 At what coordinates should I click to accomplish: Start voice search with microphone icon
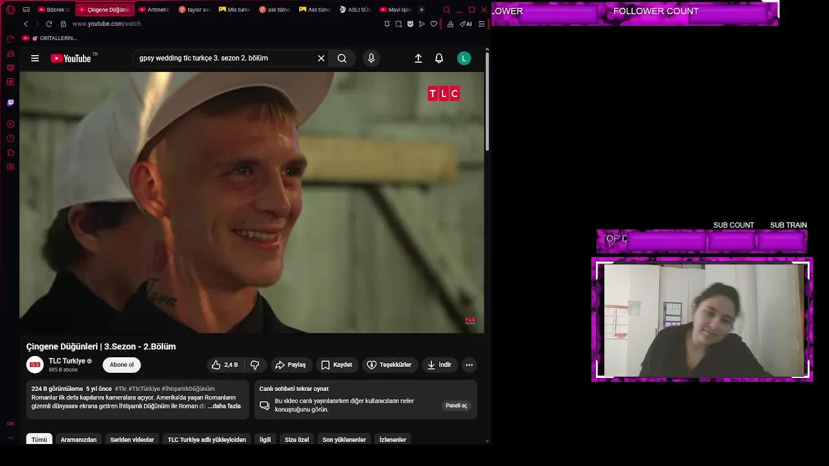371,58
